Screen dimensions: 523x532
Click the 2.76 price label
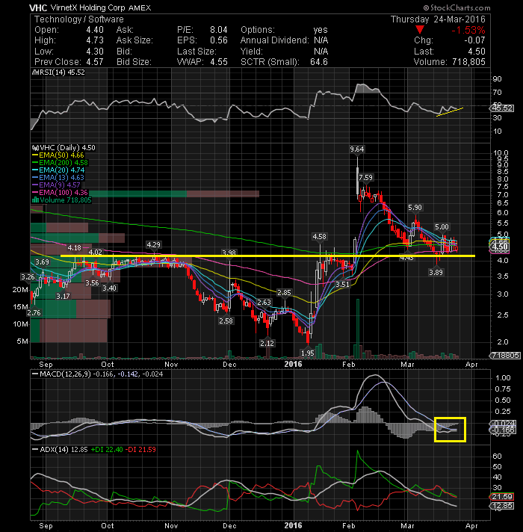pos(34,313)
